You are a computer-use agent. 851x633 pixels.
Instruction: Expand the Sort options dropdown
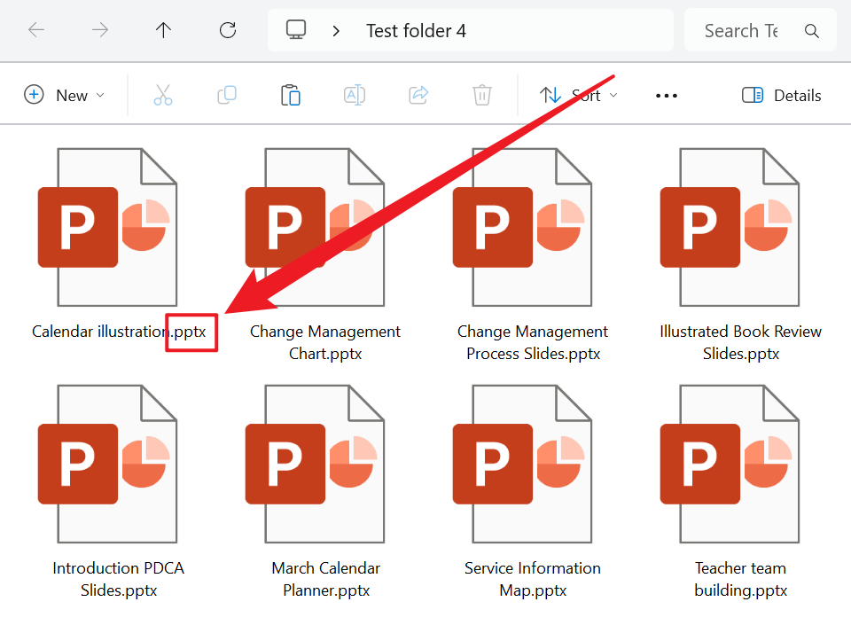(x=579, y=95)
